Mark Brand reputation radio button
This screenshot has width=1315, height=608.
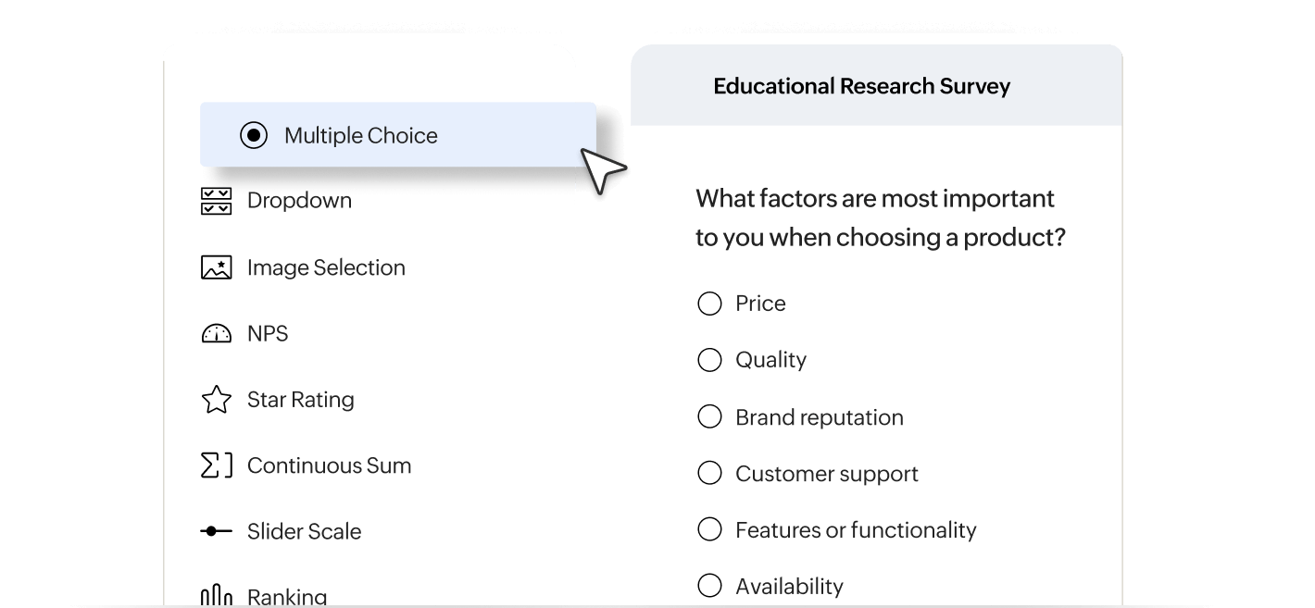pos(709,417)
